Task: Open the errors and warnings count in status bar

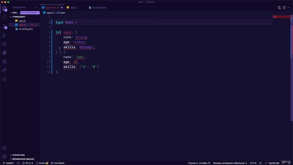Action: click(x=27, y=163)
